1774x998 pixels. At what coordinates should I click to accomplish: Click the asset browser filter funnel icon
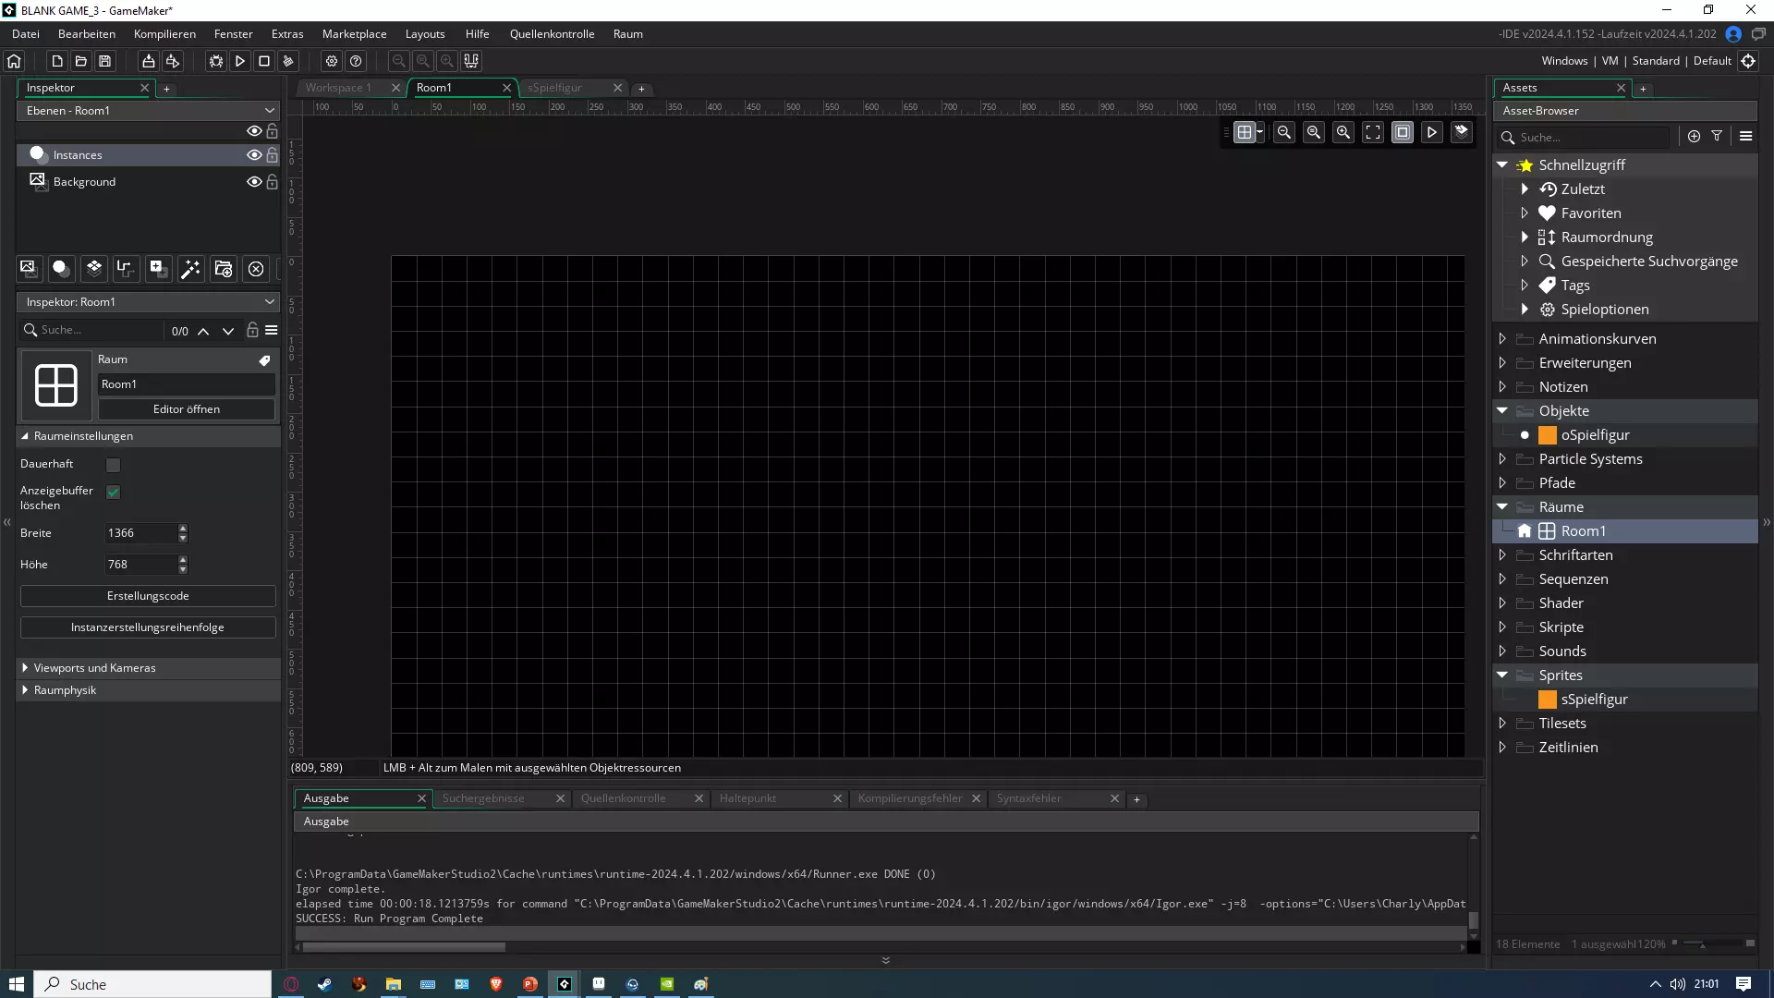(x=1717, y=136)
